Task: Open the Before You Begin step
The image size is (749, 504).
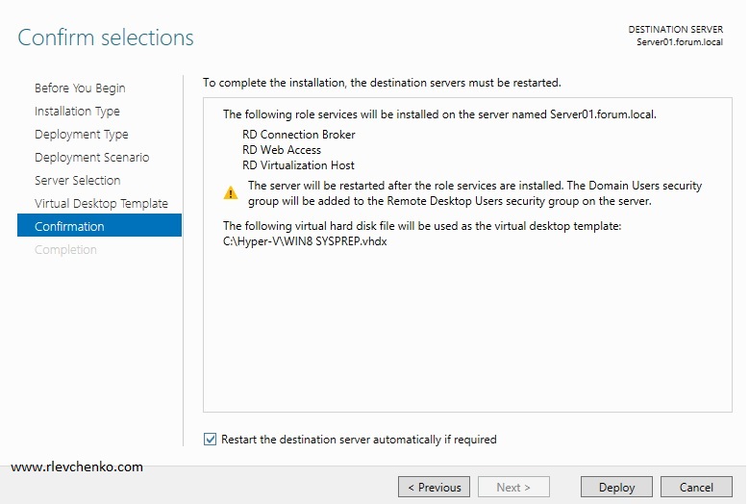Action: click(x=80, y=88)
